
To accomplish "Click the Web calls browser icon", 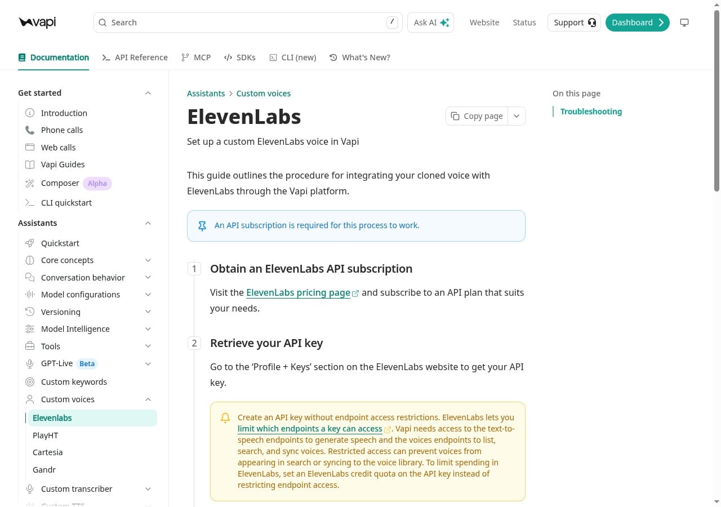I will point(30,147).
